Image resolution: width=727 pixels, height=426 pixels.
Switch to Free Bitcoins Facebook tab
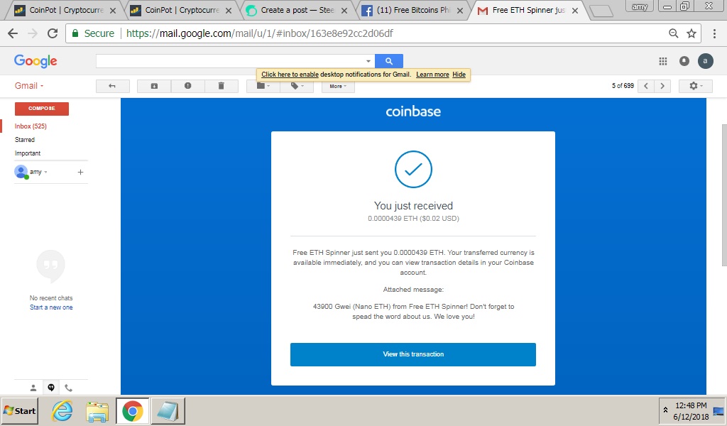[x=412, y=10]
